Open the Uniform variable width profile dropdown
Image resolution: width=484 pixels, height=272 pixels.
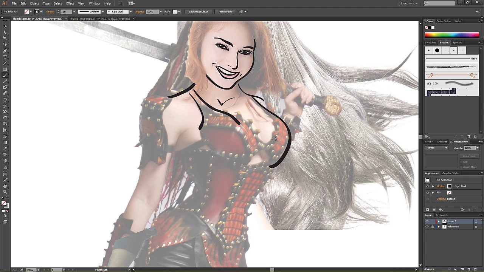coord(91,12)
